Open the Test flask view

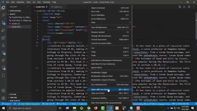(3, 45)
